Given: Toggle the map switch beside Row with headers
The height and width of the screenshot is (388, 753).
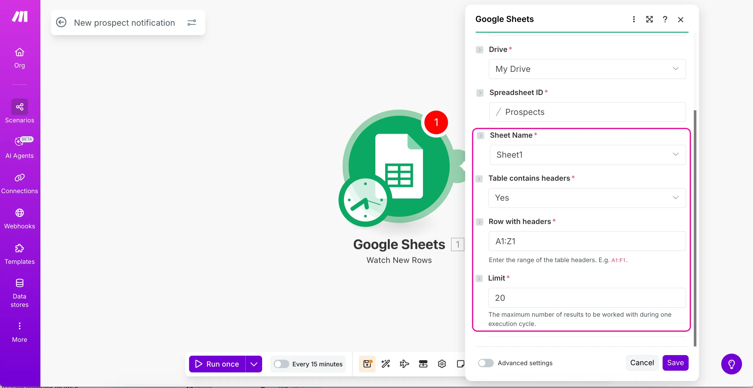Looking at the screenshot, I should point(479,222).
